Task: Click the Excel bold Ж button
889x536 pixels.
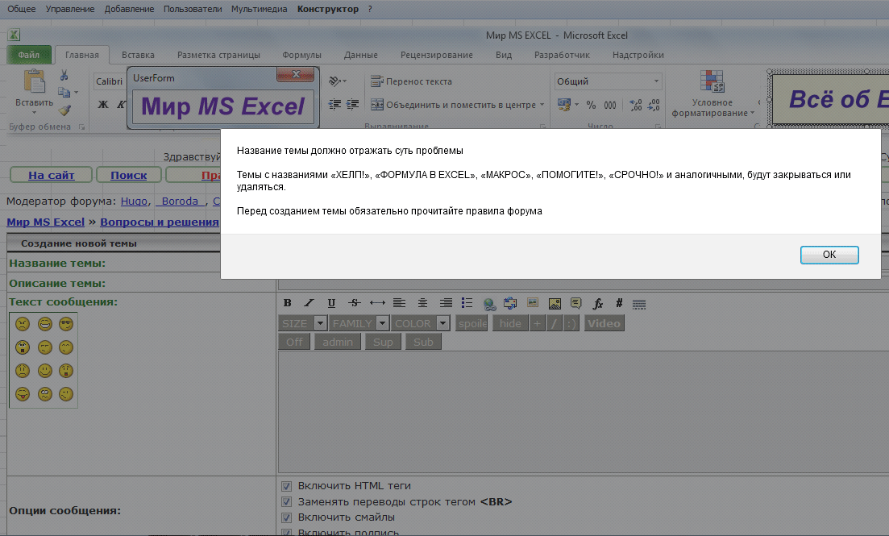Action: (103, 104)
